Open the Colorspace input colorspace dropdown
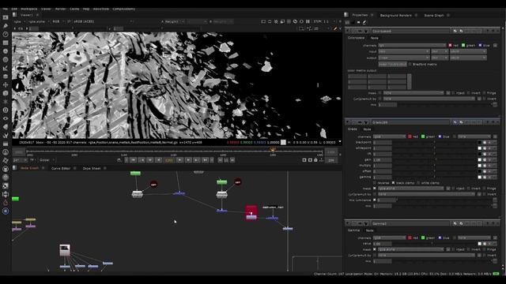The height and width of the screenshot is (284, 506). tap(404, 51)
